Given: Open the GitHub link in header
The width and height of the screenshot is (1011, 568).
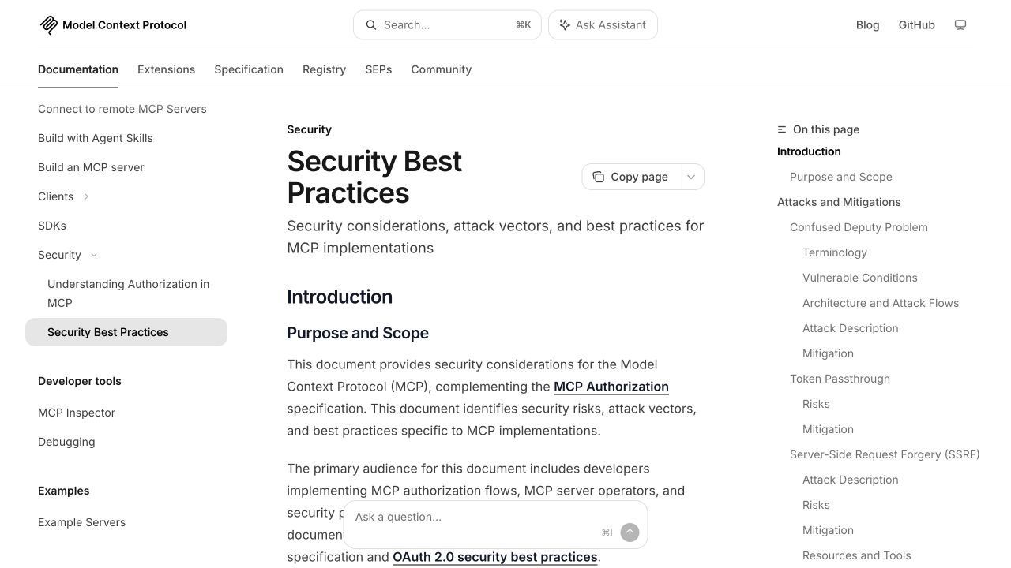Looking at the screenshot, I should 916,25.
